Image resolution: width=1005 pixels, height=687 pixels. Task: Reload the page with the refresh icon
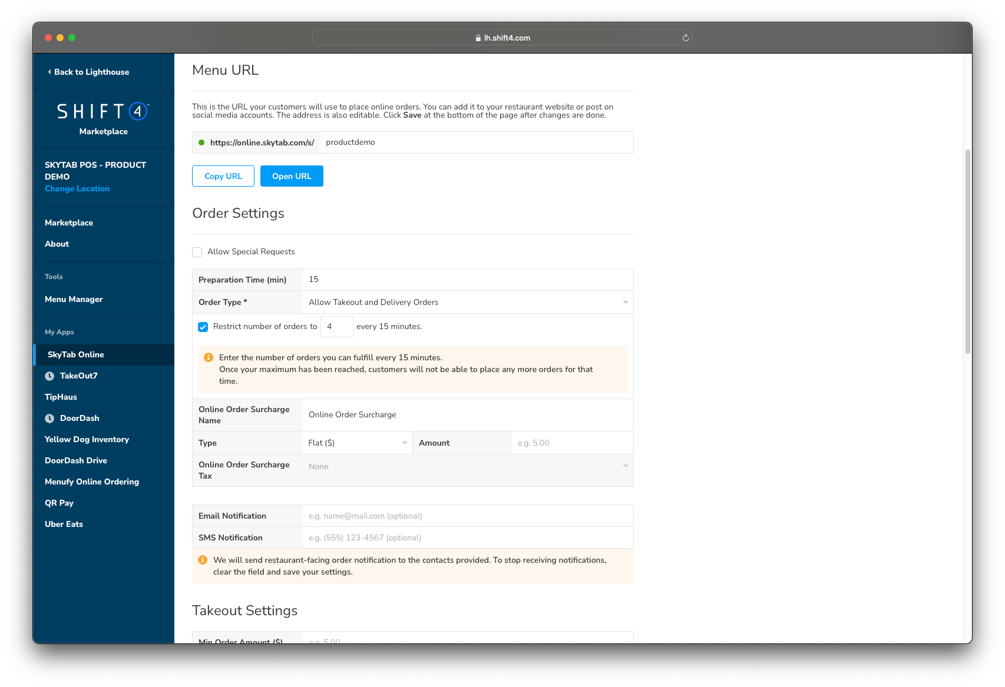click(x=685, y=38)
